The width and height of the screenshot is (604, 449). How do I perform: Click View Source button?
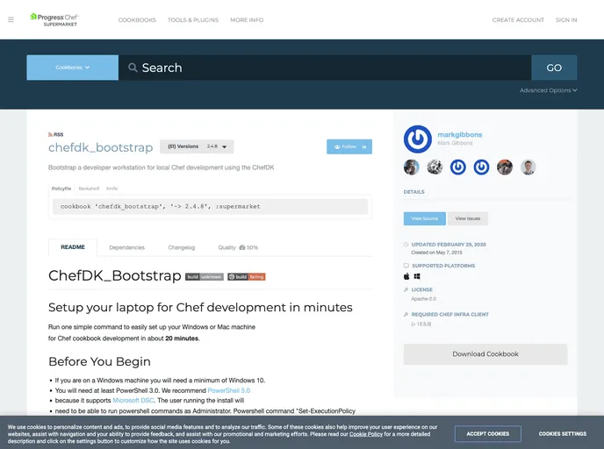(x=425, y=218)
